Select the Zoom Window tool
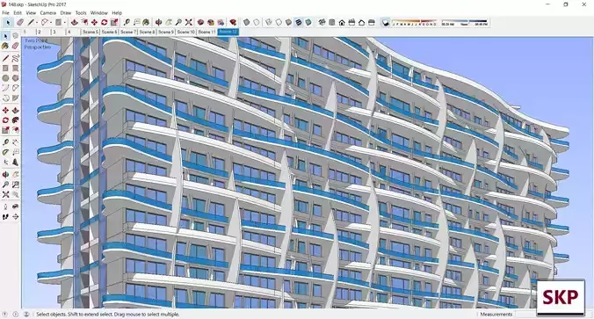Image resolution: width=594 pixels, height=319 pixels. 15,185
